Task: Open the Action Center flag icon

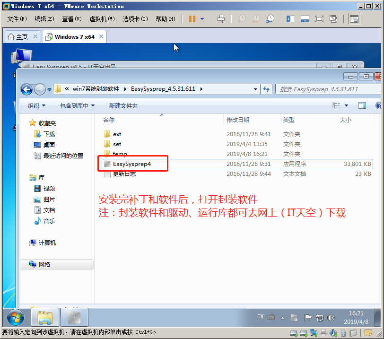Action: [x=307, y=318]
